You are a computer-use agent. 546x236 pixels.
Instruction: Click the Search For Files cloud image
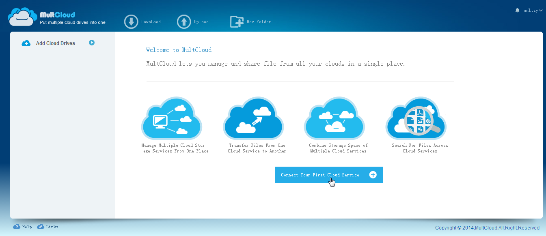(416, 118)
